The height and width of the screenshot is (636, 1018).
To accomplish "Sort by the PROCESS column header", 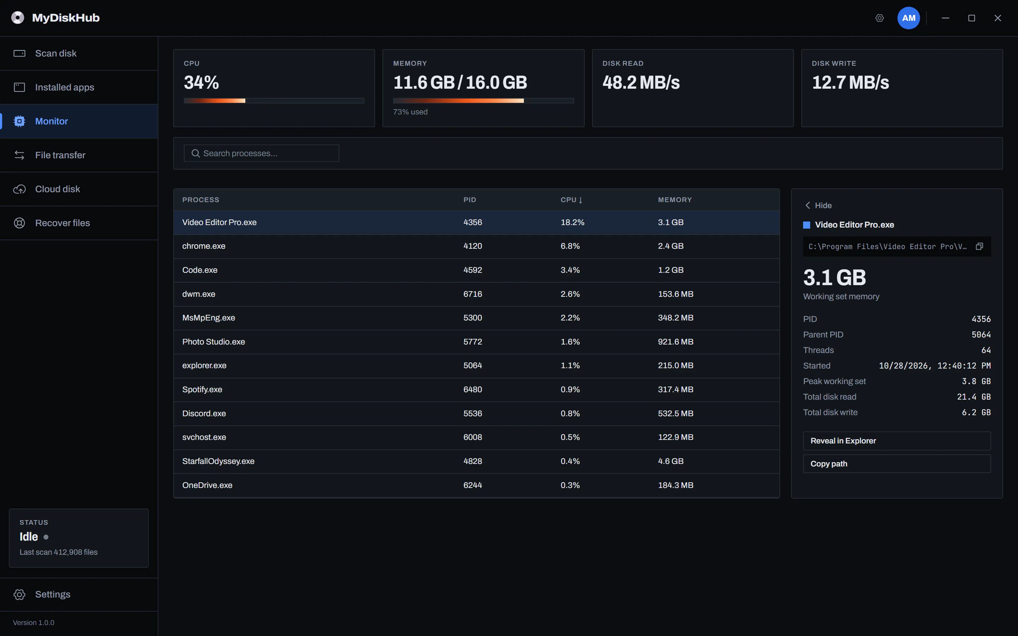I will 201,200.
